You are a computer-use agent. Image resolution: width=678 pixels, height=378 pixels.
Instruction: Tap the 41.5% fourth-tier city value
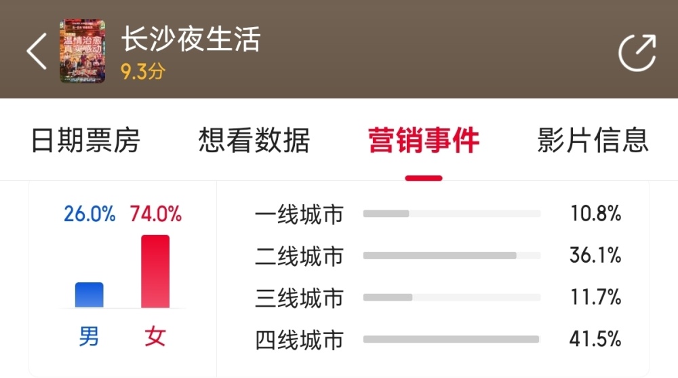click(595, 339)
